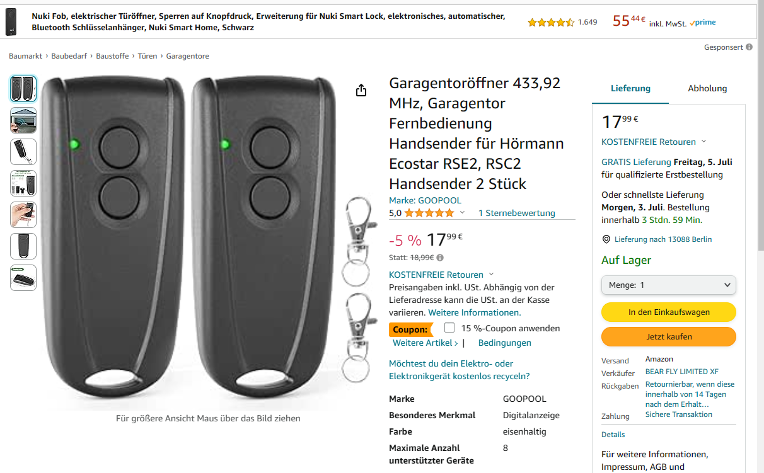764x473 pixels.
Task: Open the star rating popover chevron
Action: tap(462, 213)
